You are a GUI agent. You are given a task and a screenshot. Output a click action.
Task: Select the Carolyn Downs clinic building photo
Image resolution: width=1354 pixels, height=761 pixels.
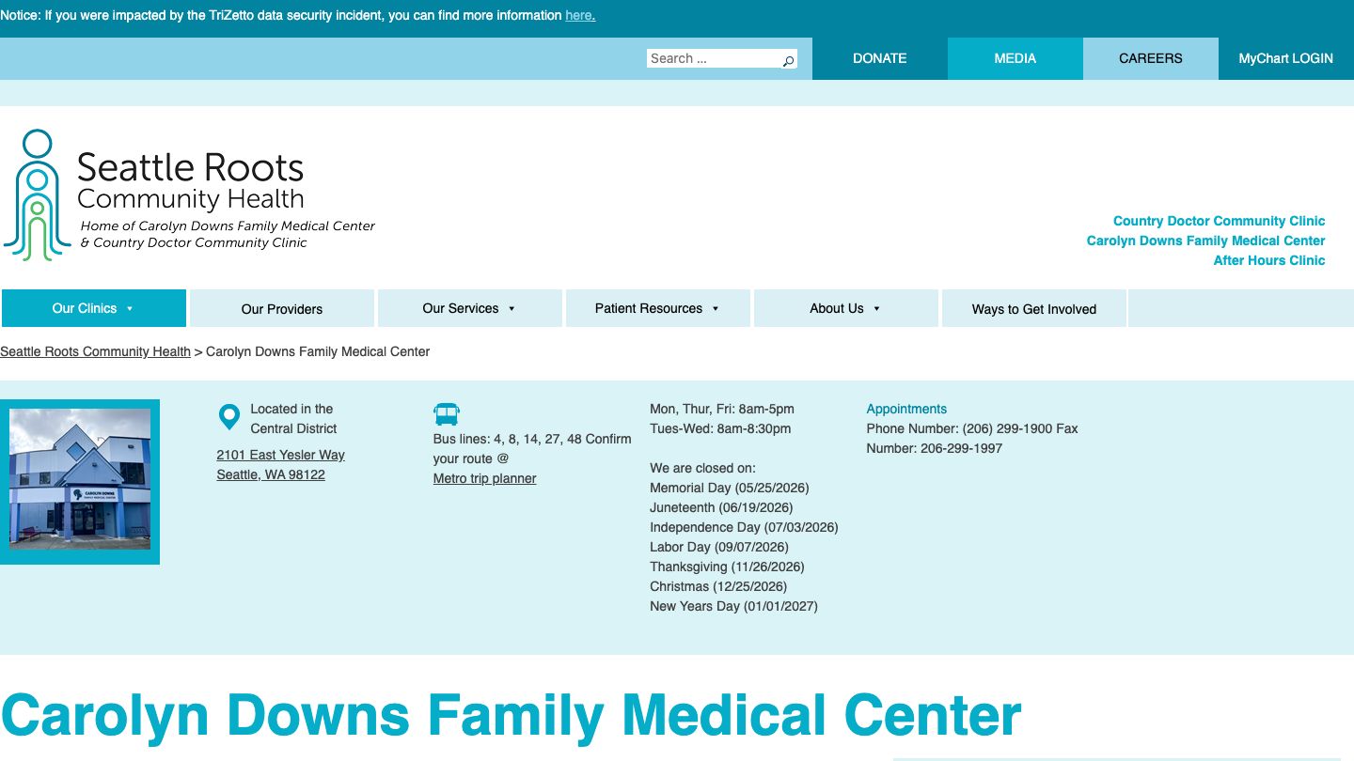click(80, 481)
